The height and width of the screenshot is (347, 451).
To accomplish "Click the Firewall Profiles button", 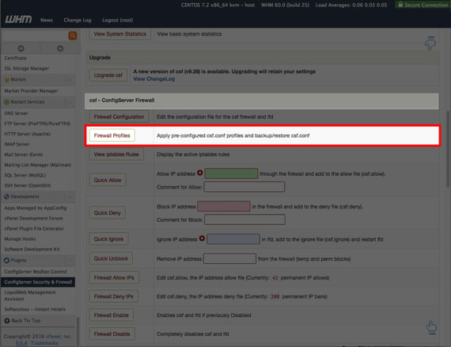I will (x=112, y=135).
